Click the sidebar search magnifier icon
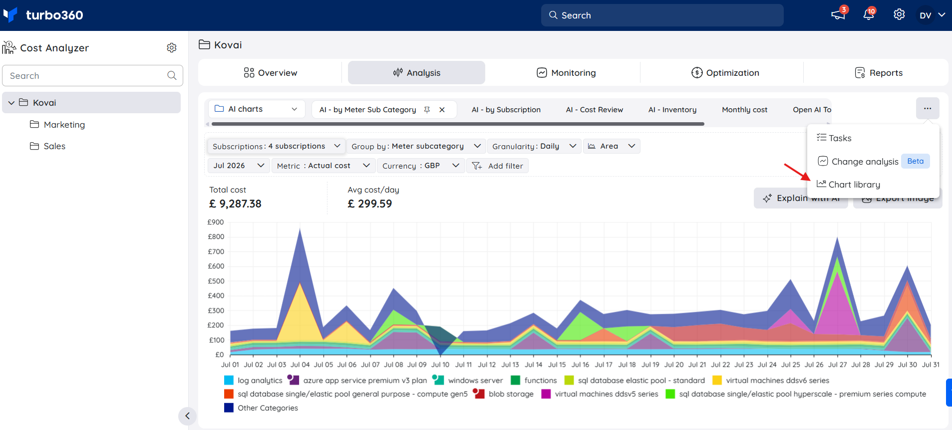The width and height of the screenshot is (952, 430). [172, 75]
